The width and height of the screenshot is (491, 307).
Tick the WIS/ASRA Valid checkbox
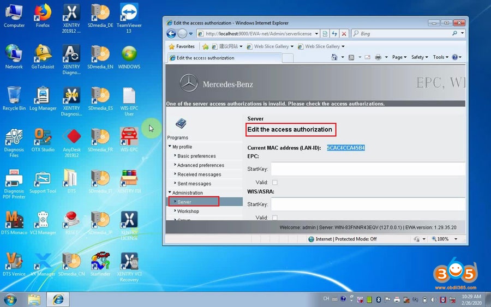(275, 218)
